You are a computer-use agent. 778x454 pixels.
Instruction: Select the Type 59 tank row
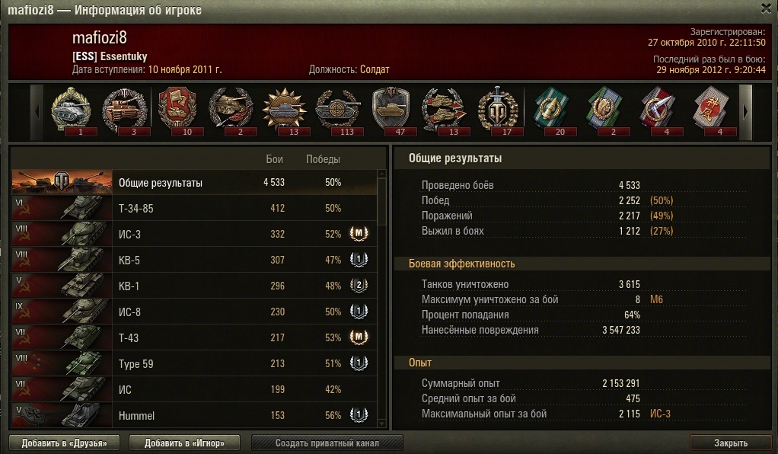194,363
